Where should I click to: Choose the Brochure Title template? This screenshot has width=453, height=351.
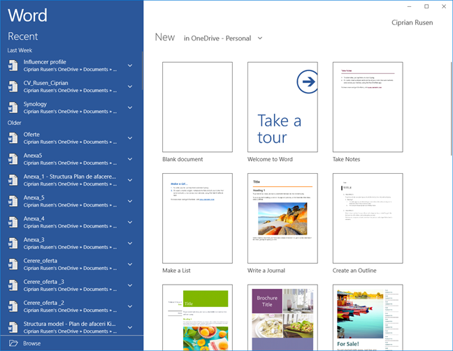point(282,318)
